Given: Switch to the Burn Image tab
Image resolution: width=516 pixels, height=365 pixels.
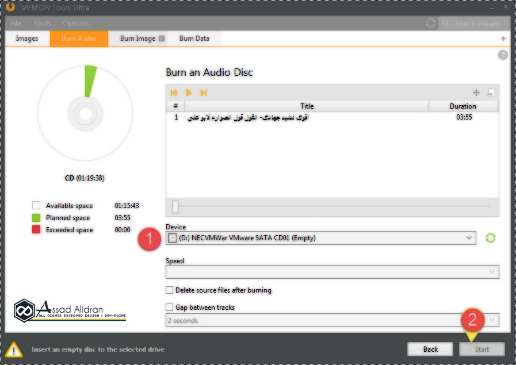Looking at the screenshot, I should (x=137, y=39).
